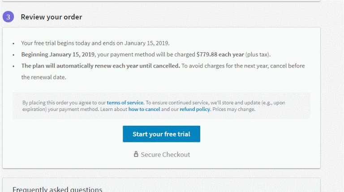Viewport: 344px width, 192px height.
Task: Click the lock icon beside Secure Checkout
Action: (x=136, y=154)
